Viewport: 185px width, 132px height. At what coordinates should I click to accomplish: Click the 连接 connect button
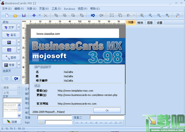coord(12,122)
